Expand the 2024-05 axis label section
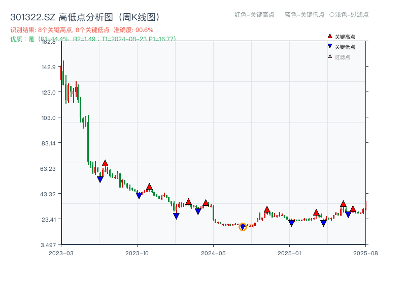Screen dimensions: 406x305 point(214,252)
